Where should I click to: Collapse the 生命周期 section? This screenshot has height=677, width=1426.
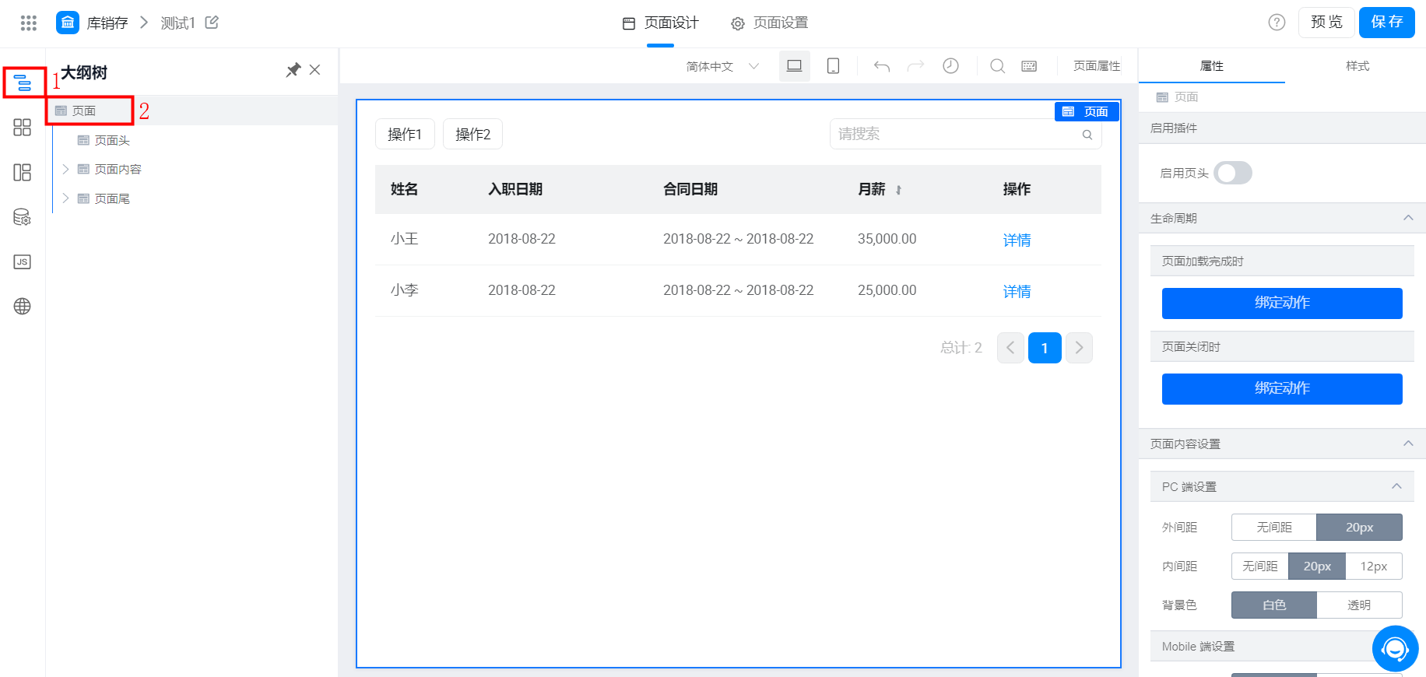coord(1408,218)
